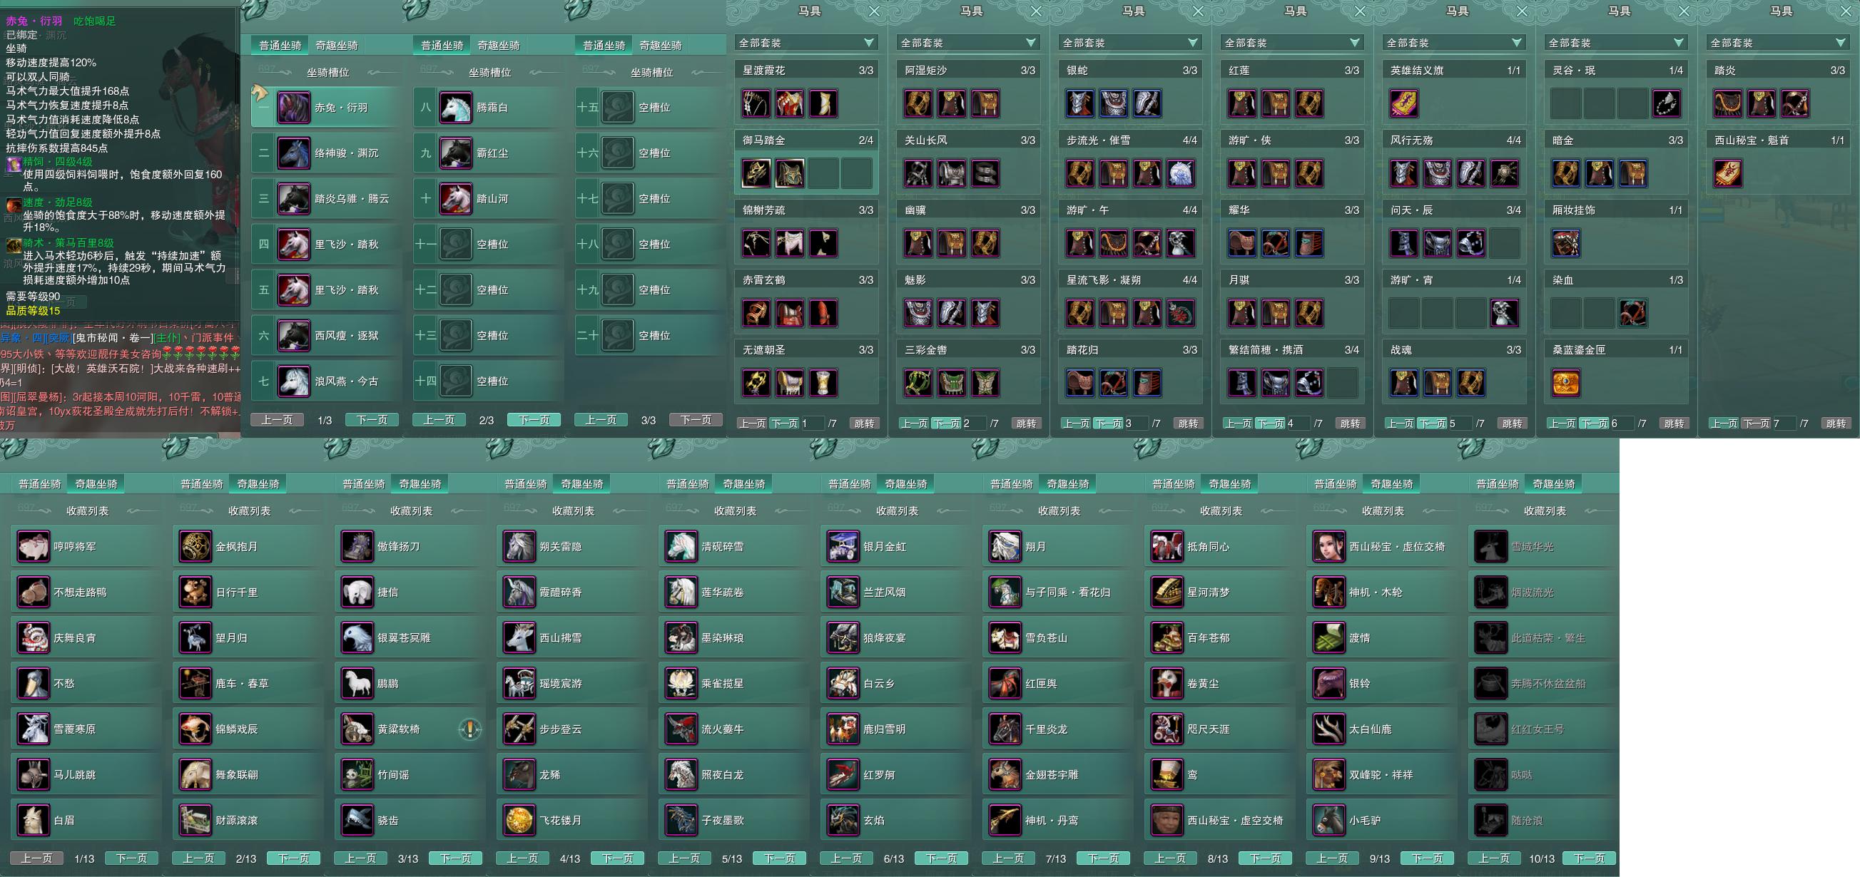Open 全部套装 dropdown above 星渡霞花 set
The image size is (1860, 877).
point(806,43)
